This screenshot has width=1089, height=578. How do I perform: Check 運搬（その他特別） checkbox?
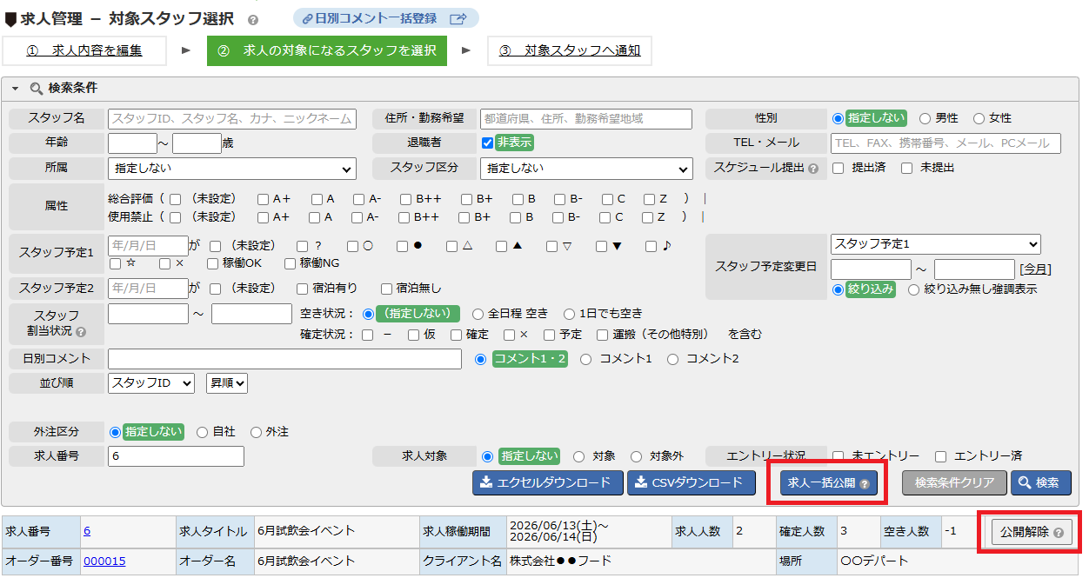click(602, 335)
